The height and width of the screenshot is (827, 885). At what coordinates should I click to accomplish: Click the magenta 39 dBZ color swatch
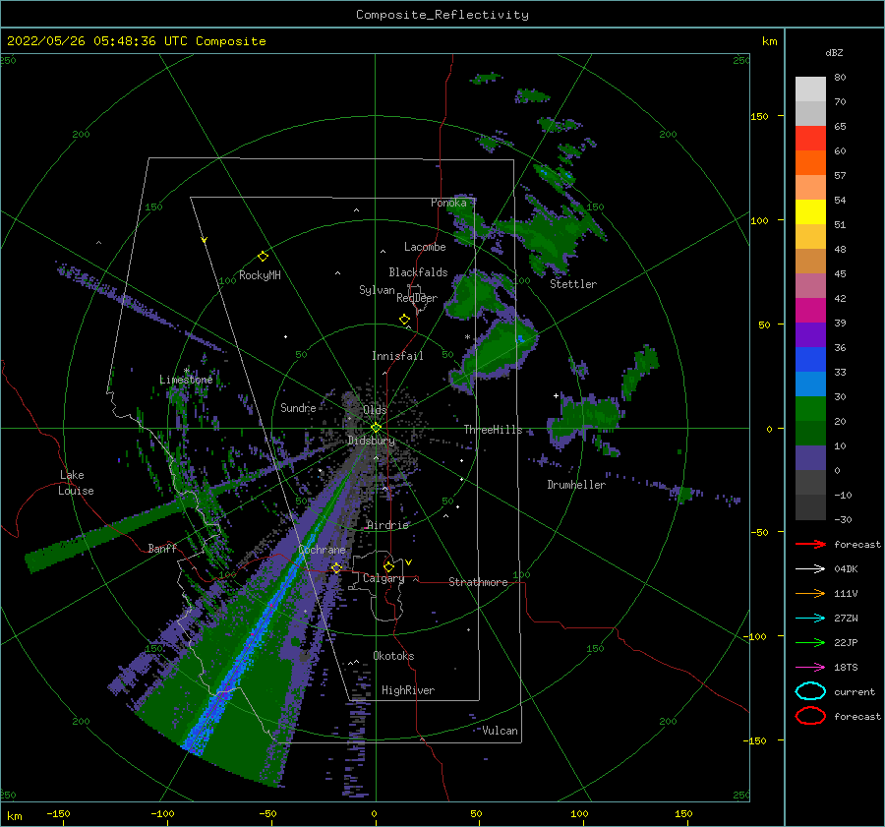(x=810, y=310)
